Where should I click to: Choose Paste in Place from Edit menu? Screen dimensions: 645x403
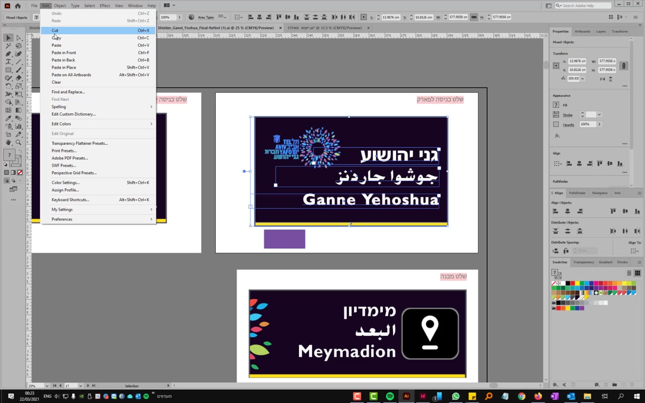click(64, 68)
